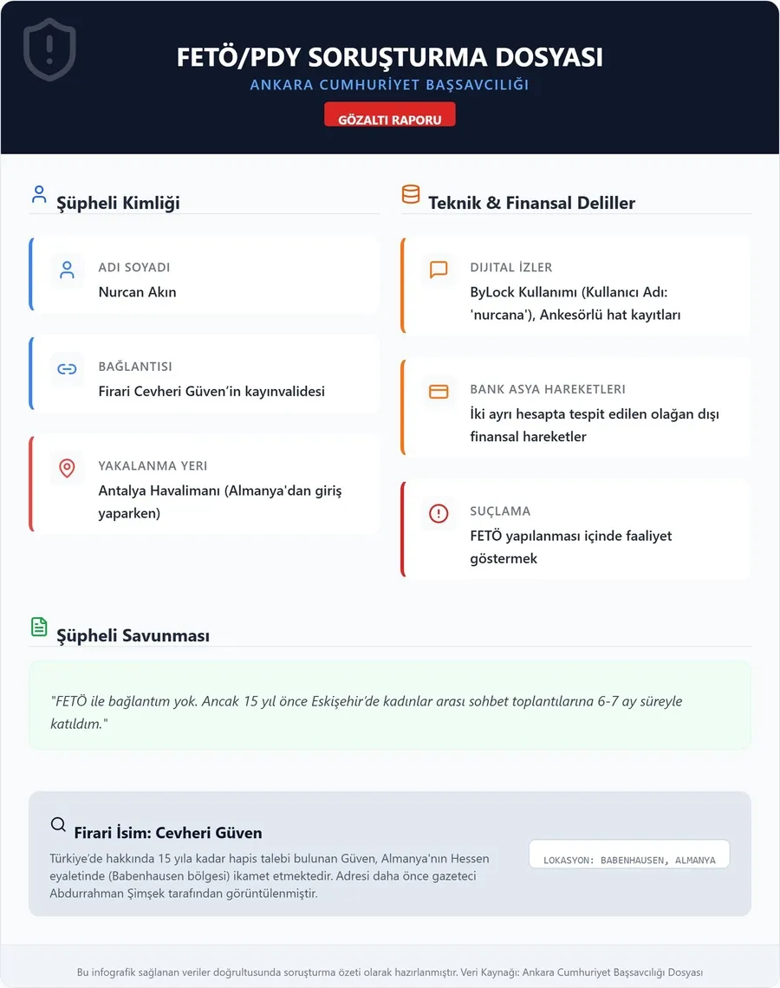Screen dimensions: 780x988
Task: Click the credit card icon for Bank Asya Hareketleri
Action: click(x=439, y=392)
